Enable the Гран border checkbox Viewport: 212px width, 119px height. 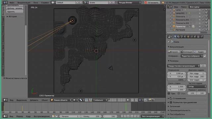point(169,93)
